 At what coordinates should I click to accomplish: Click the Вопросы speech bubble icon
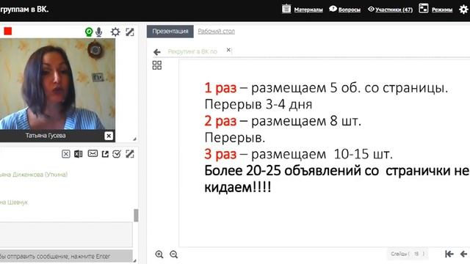tap(333, 9)
